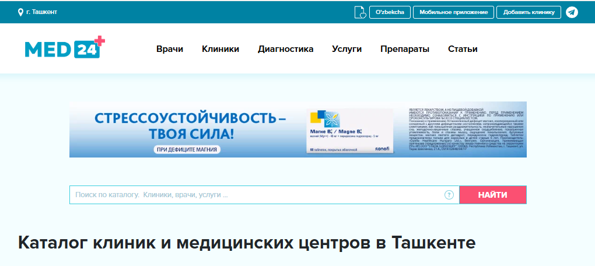Open the Статьи menu
The width and height of the screenshot is (595, 266).
click(463, 49)
